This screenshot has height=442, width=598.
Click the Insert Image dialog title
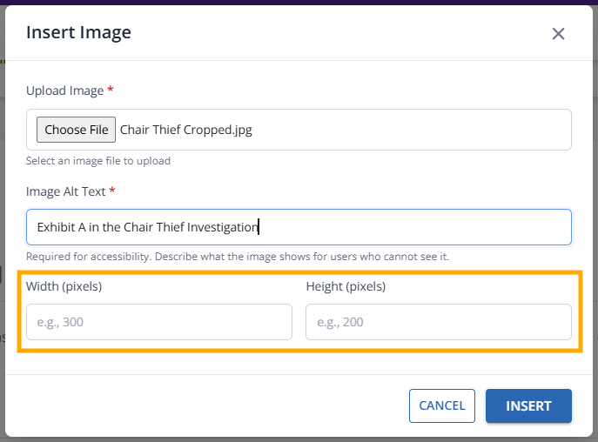[x=78, y=33]
